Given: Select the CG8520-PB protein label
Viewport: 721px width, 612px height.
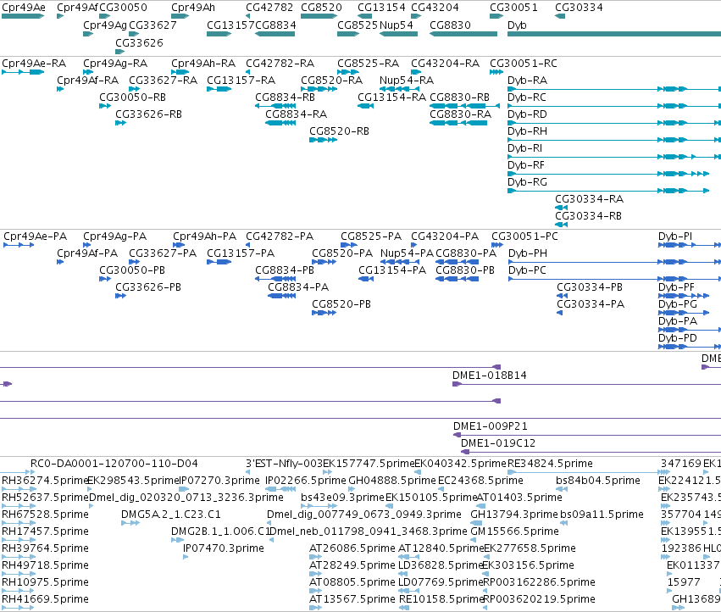Looking at the screenshot, I should pyautogui.click(x=341, y=304).
